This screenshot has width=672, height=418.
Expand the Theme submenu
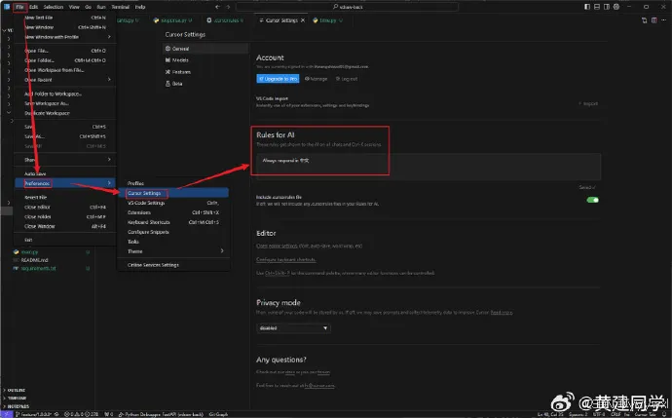[x=134, y=250]
